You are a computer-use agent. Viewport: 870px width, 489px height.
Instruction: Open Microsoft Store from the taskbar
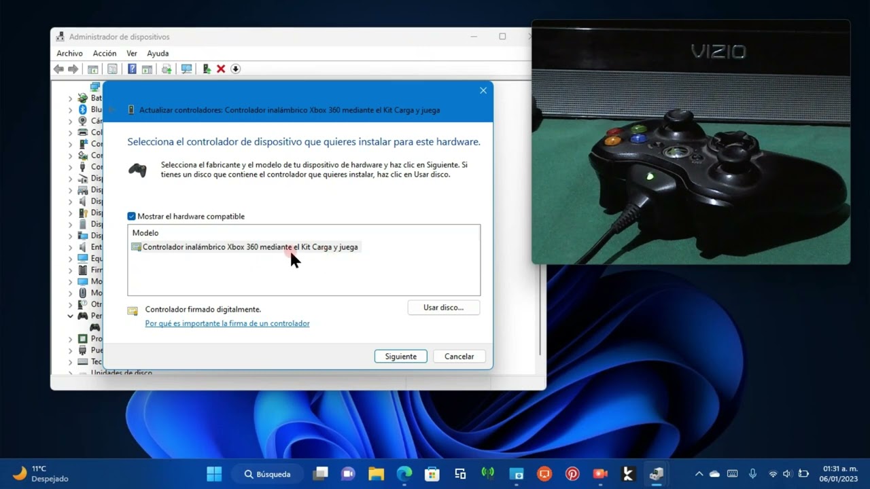pos(432,474)
